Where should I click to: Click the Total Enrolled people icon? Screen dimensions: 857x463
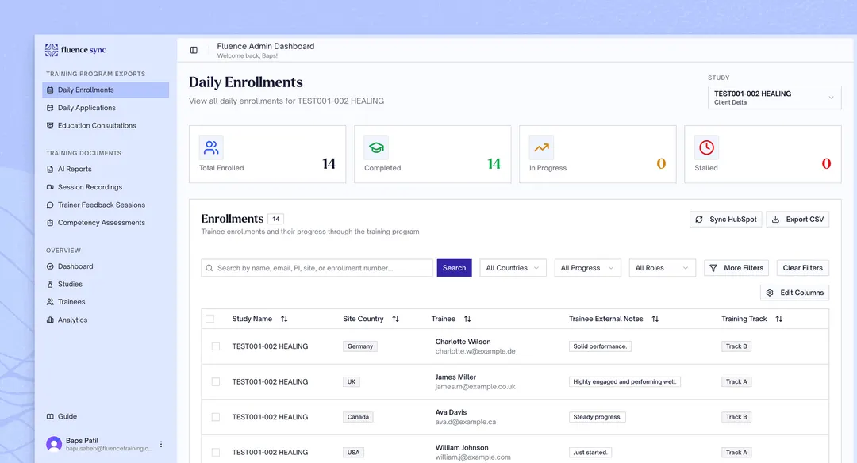click(212, 147)
